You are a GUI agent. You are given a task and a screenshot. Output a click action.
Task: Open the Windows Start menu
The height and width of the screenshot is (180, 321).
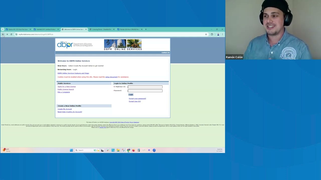[x=71, y=150]
